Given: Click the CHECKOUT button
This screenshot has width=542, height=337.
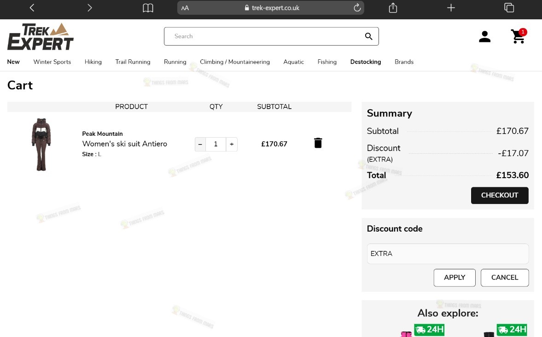Looking at the screenshot, I should [x=500, y=195].
